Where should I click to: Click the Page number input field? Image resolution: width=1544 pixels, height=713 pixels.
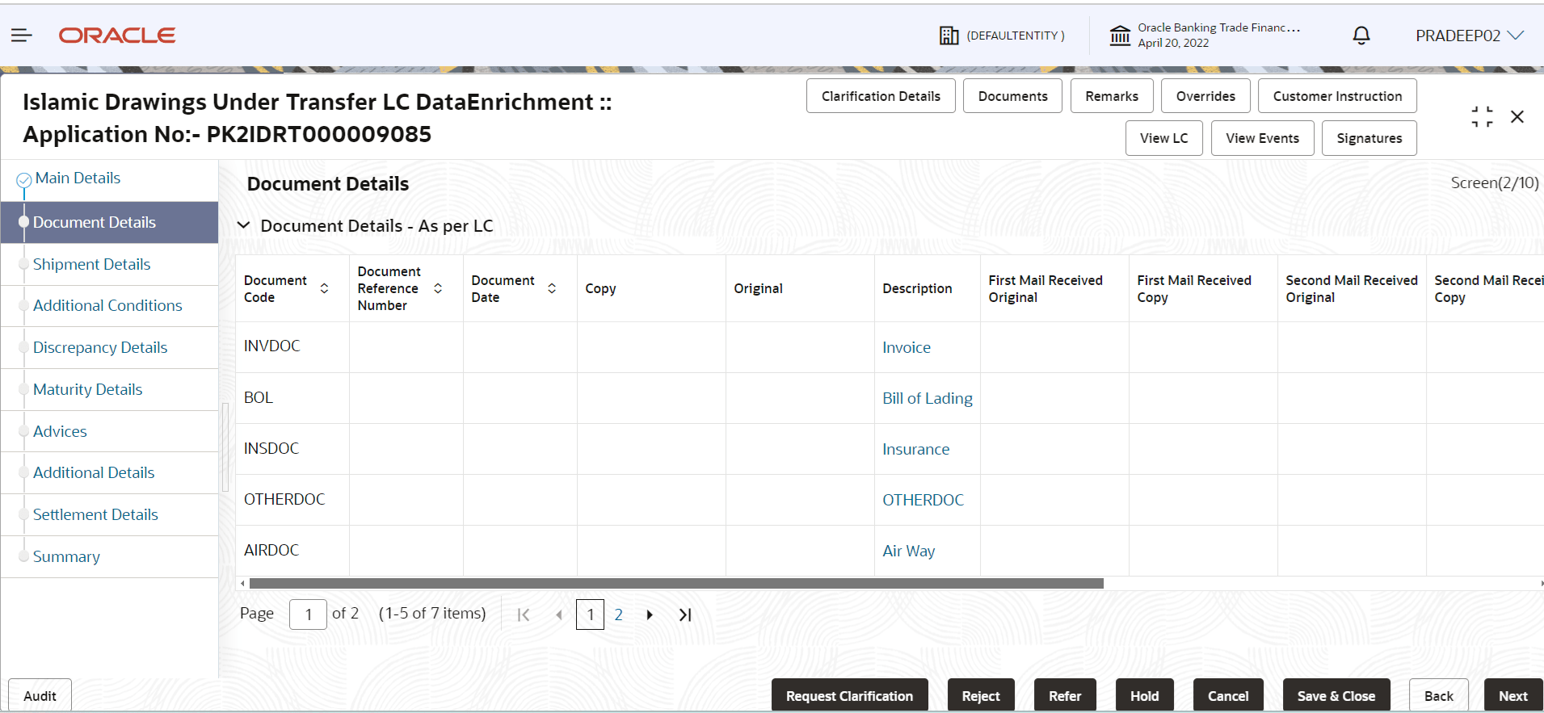308,614
